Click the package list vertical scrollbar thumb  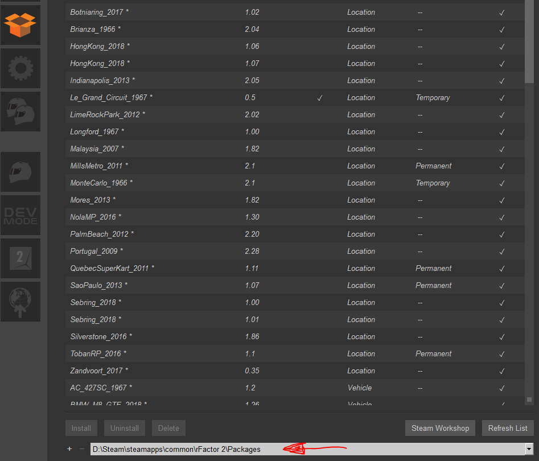[529, 40]
